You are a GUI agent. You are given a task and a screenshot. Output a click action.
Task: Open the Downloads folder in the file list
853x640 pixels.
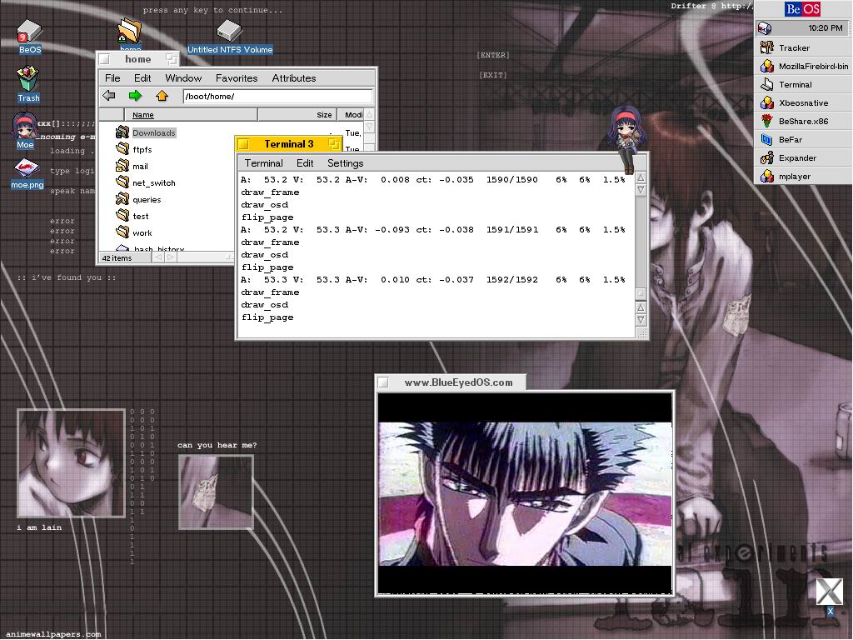(x=153, y=133)
